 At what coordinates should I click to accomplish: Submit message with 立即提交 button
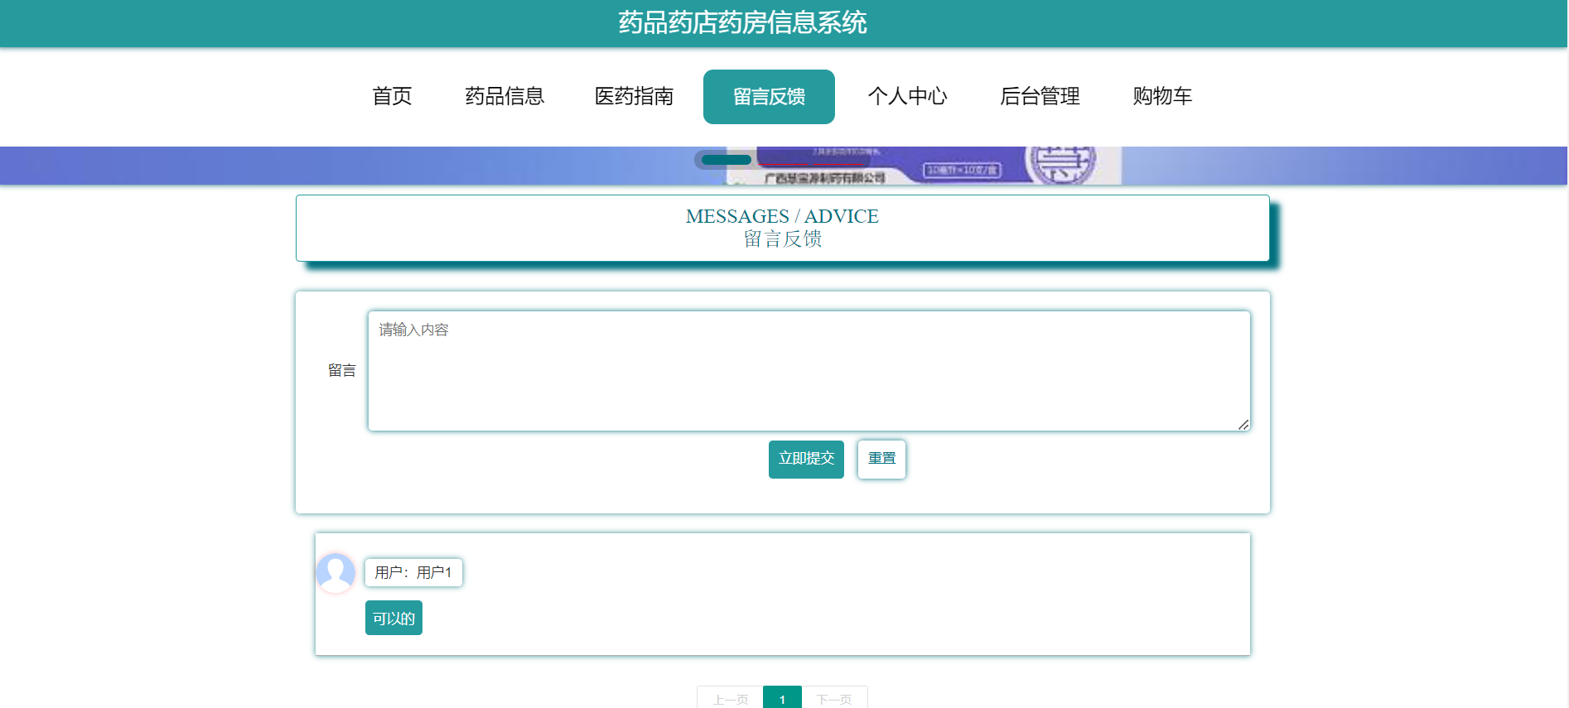coord(806,459)
